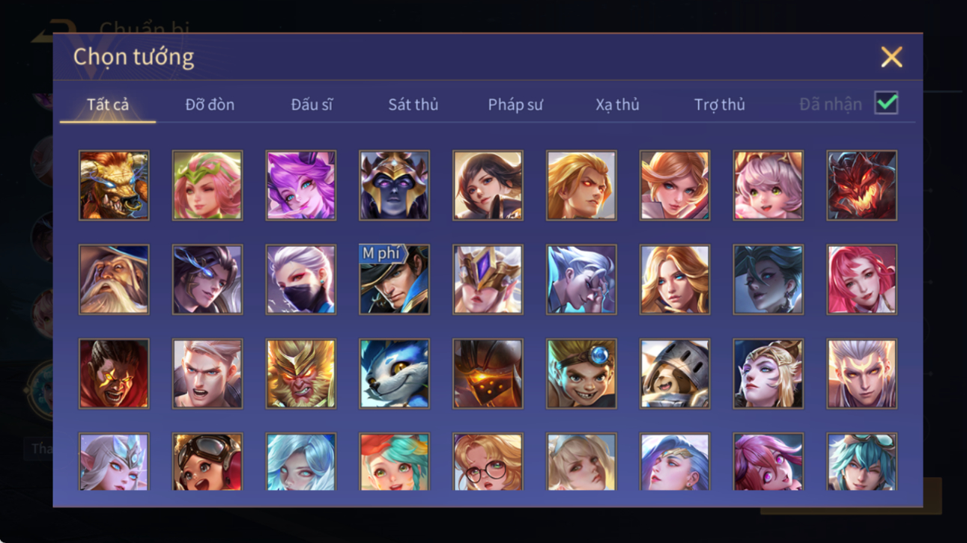Screen dimensions: 967x543
Task: Select the masked silver-haired ninja hero
Action: pyautogui.click(x=301, y=280)
